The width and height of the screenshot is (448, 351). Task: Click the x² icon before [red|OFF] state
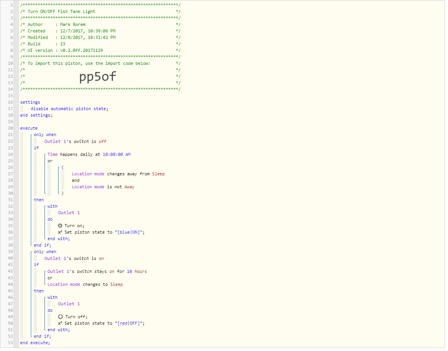click(60, 323)
